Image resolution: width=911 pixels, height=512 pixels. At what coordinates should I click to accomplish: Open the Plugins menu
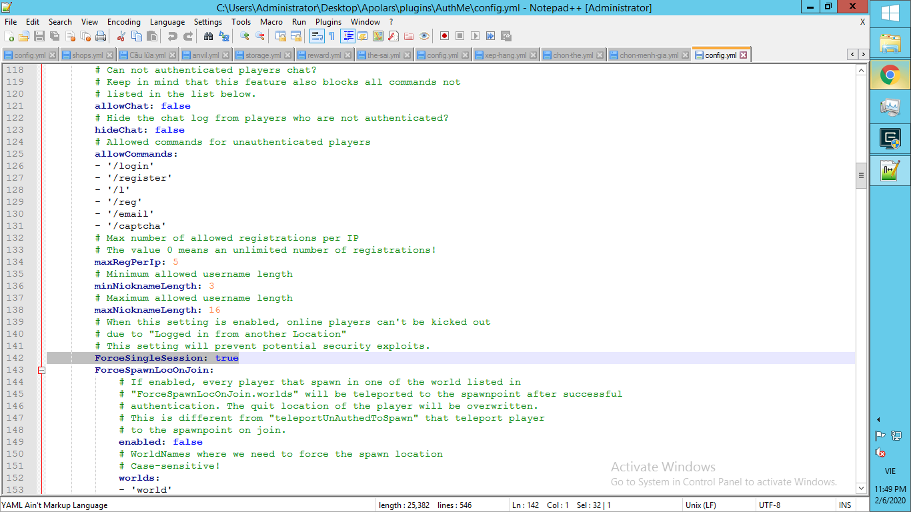328,22
